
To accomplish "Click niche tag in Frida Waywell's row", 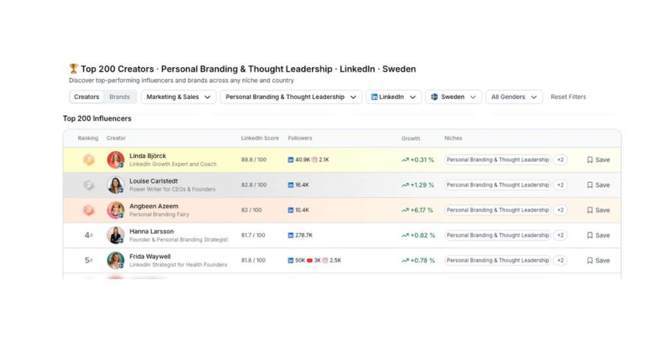I will coord(498,260).
